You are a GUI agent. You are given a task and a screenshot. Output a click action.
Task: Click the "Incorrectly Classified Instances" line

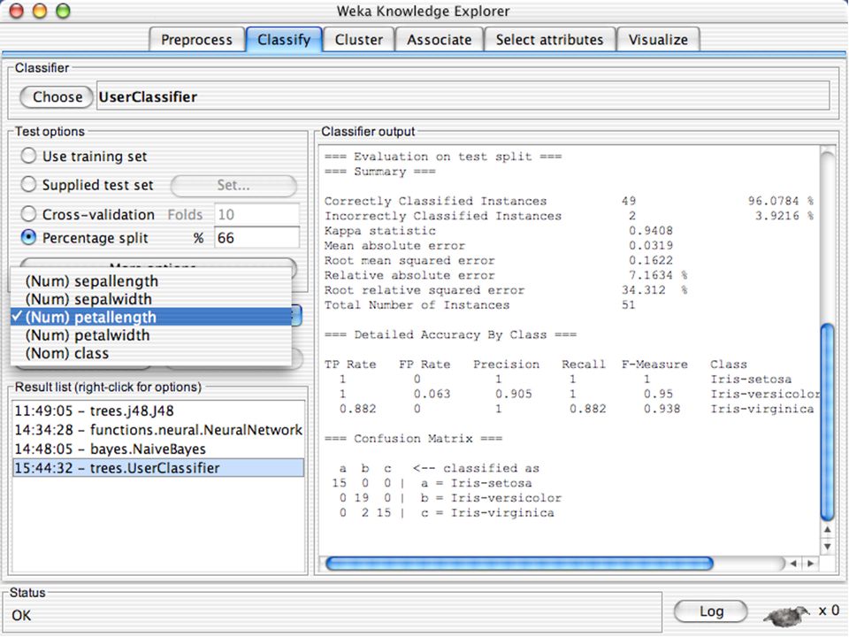coord(569,216)
